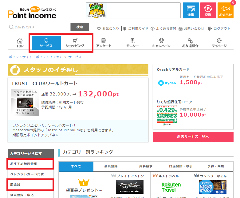240x198 pixels.
Task: Select the モニター navigation tab
Action: coord(132,43)
